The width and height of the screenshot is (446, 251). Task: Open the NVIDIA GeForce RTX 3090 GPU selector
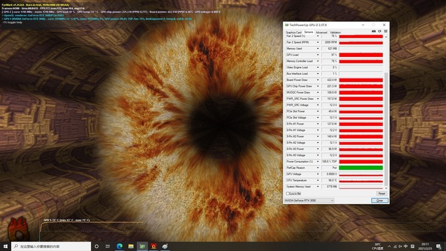pos(309,201)
